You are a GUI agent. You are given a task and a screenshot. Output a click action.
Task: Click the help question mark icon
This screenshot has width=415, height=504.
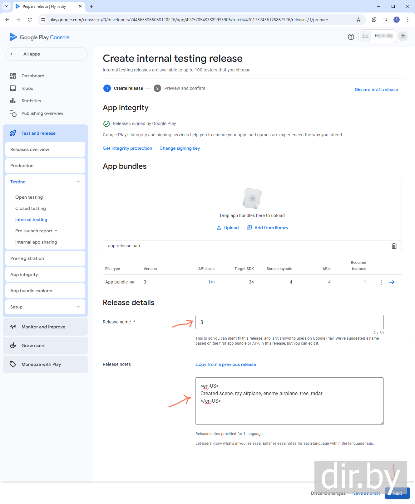pyautogui.click(x=351, y=37)
